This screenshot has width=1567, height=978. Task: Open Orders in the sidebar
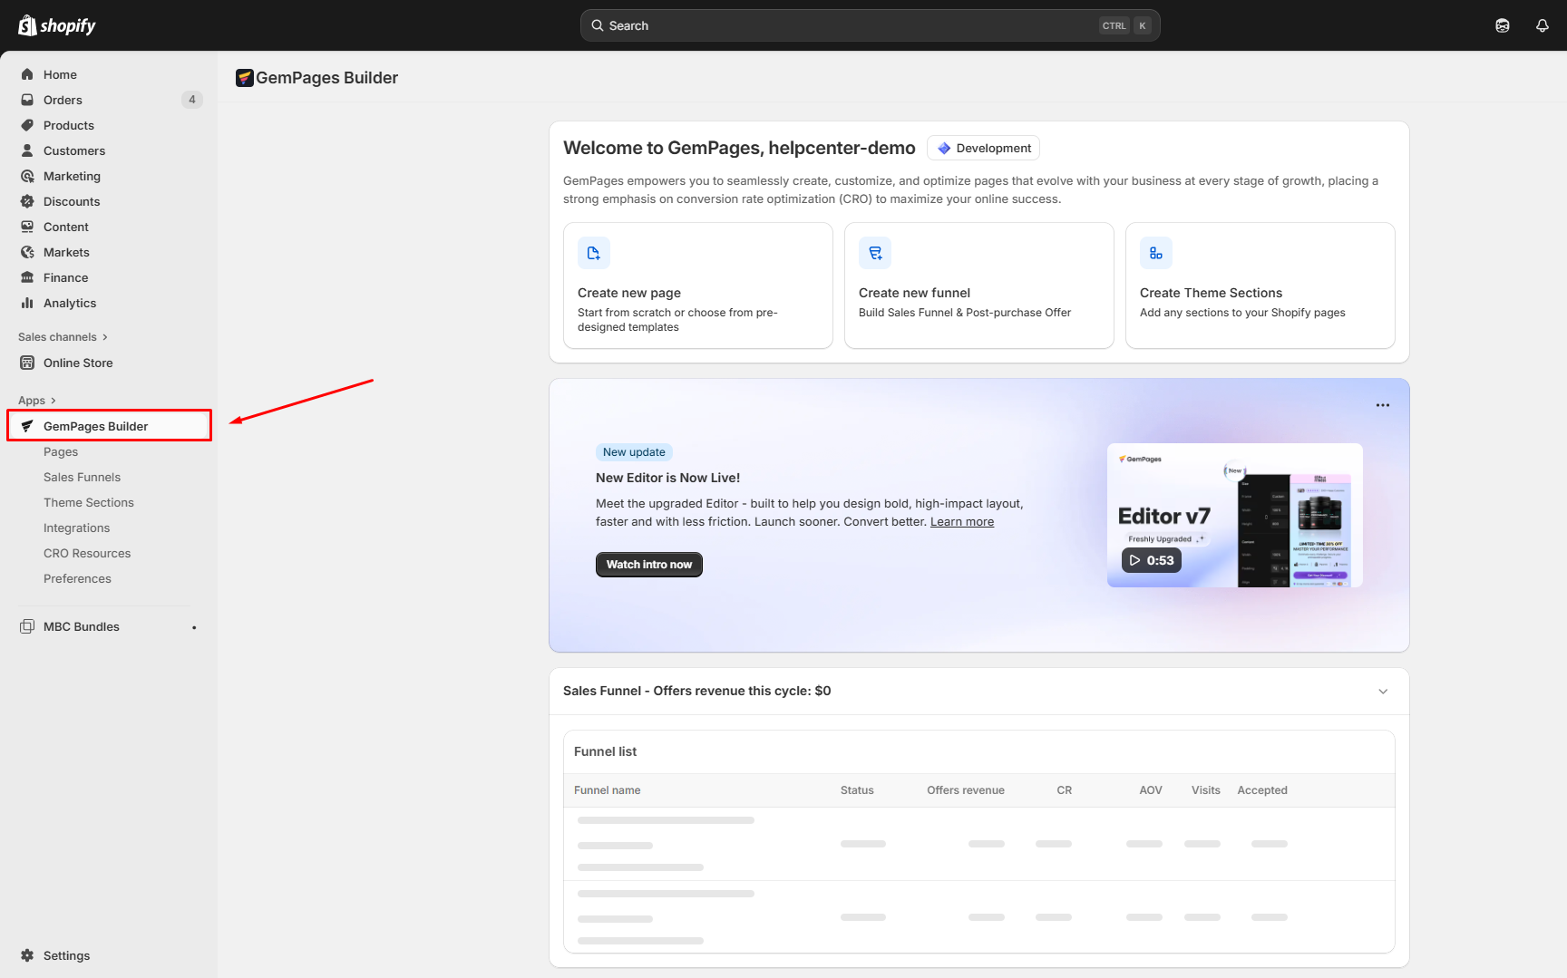coord(63,100)
